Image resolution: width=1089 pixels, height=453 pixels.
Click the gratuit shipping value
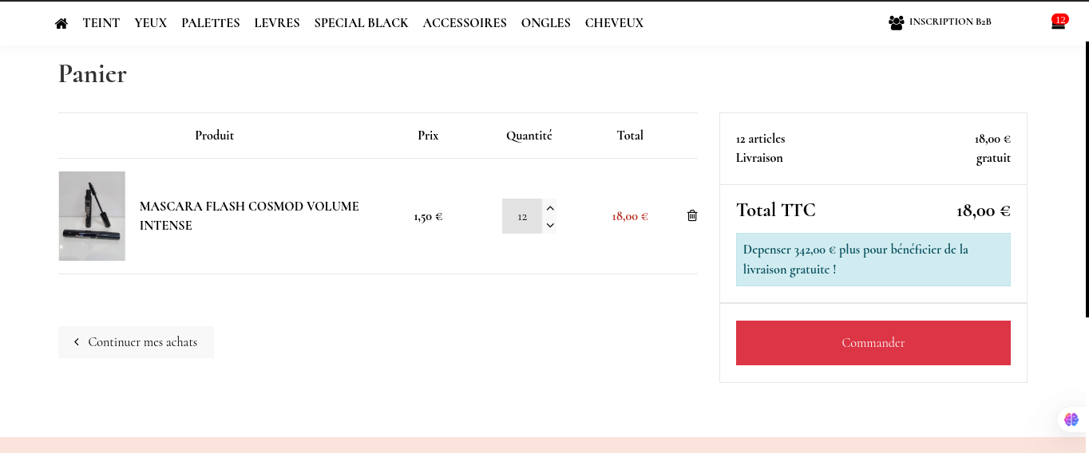point(993,158)
